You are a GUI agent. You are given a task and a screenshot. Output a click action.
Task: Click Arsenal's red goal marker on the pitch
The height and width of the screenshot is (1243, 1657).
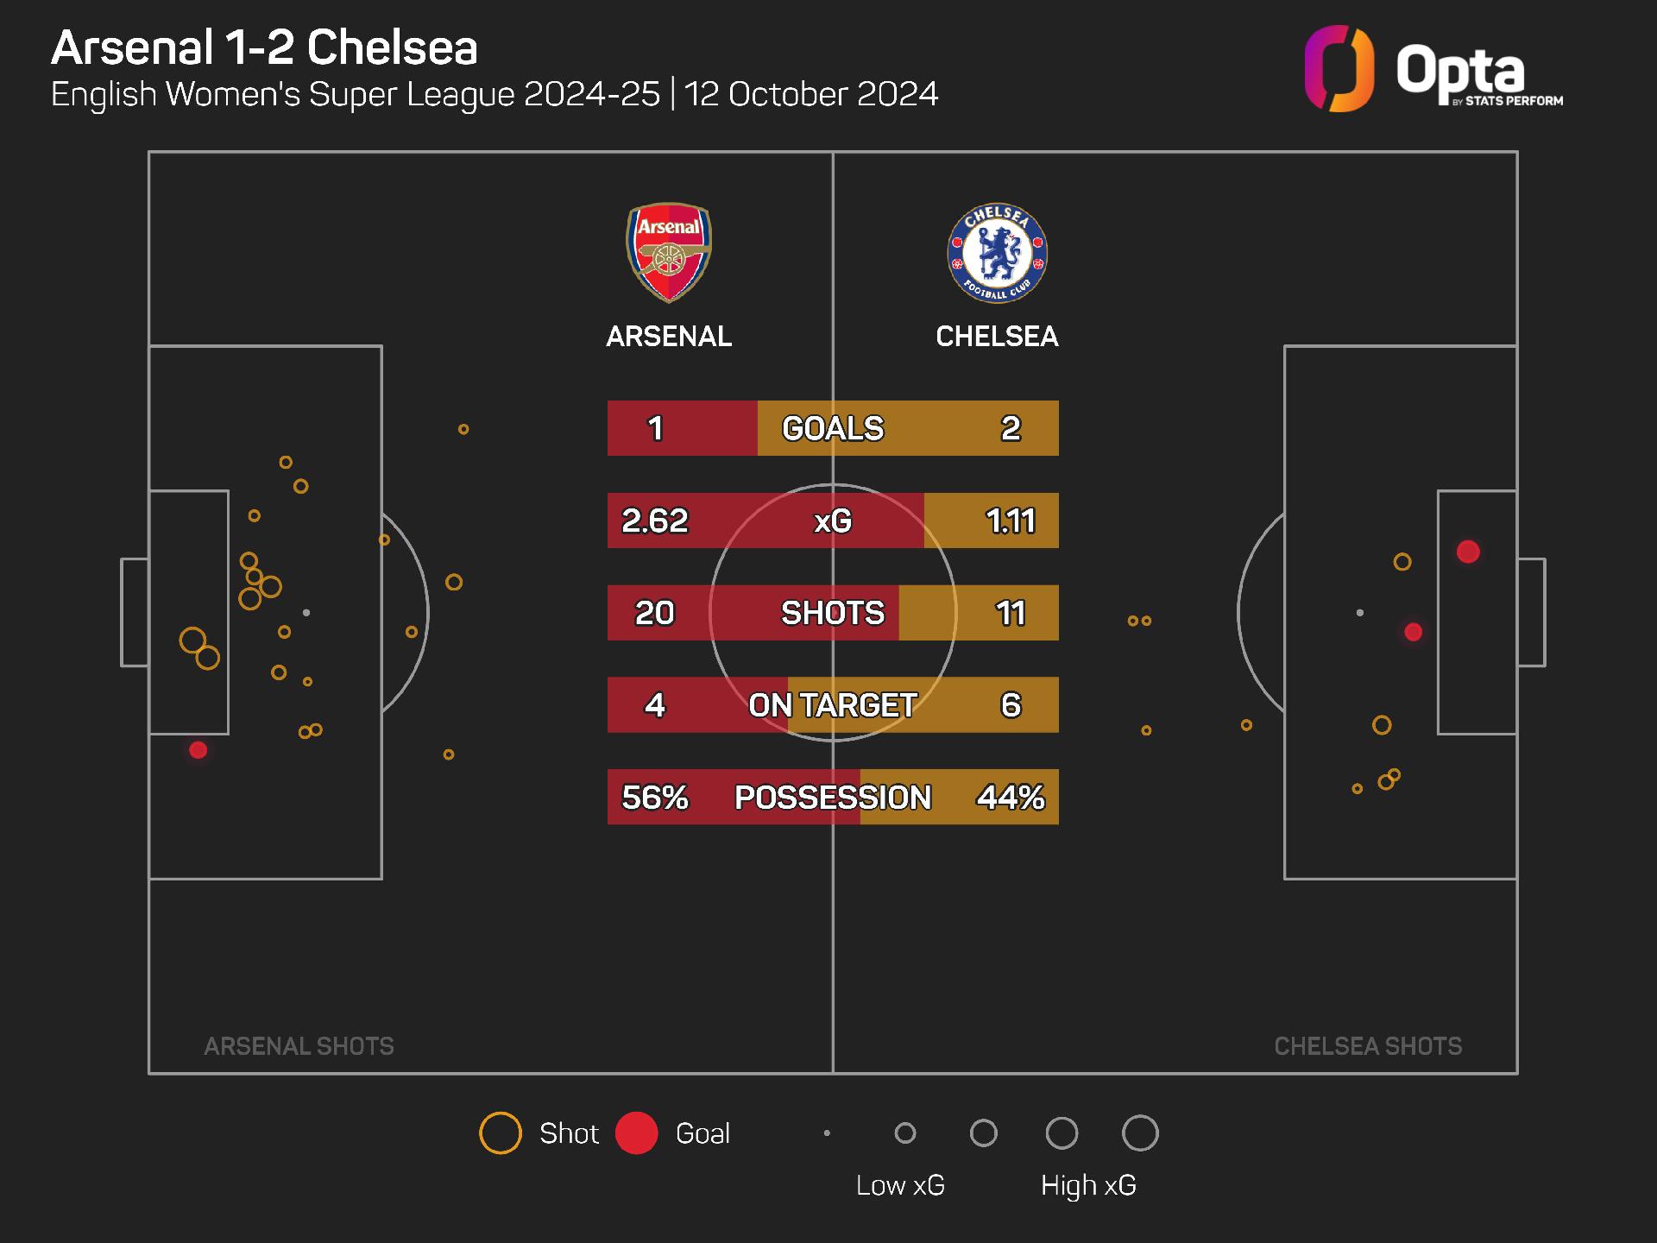tap(198, 750)
